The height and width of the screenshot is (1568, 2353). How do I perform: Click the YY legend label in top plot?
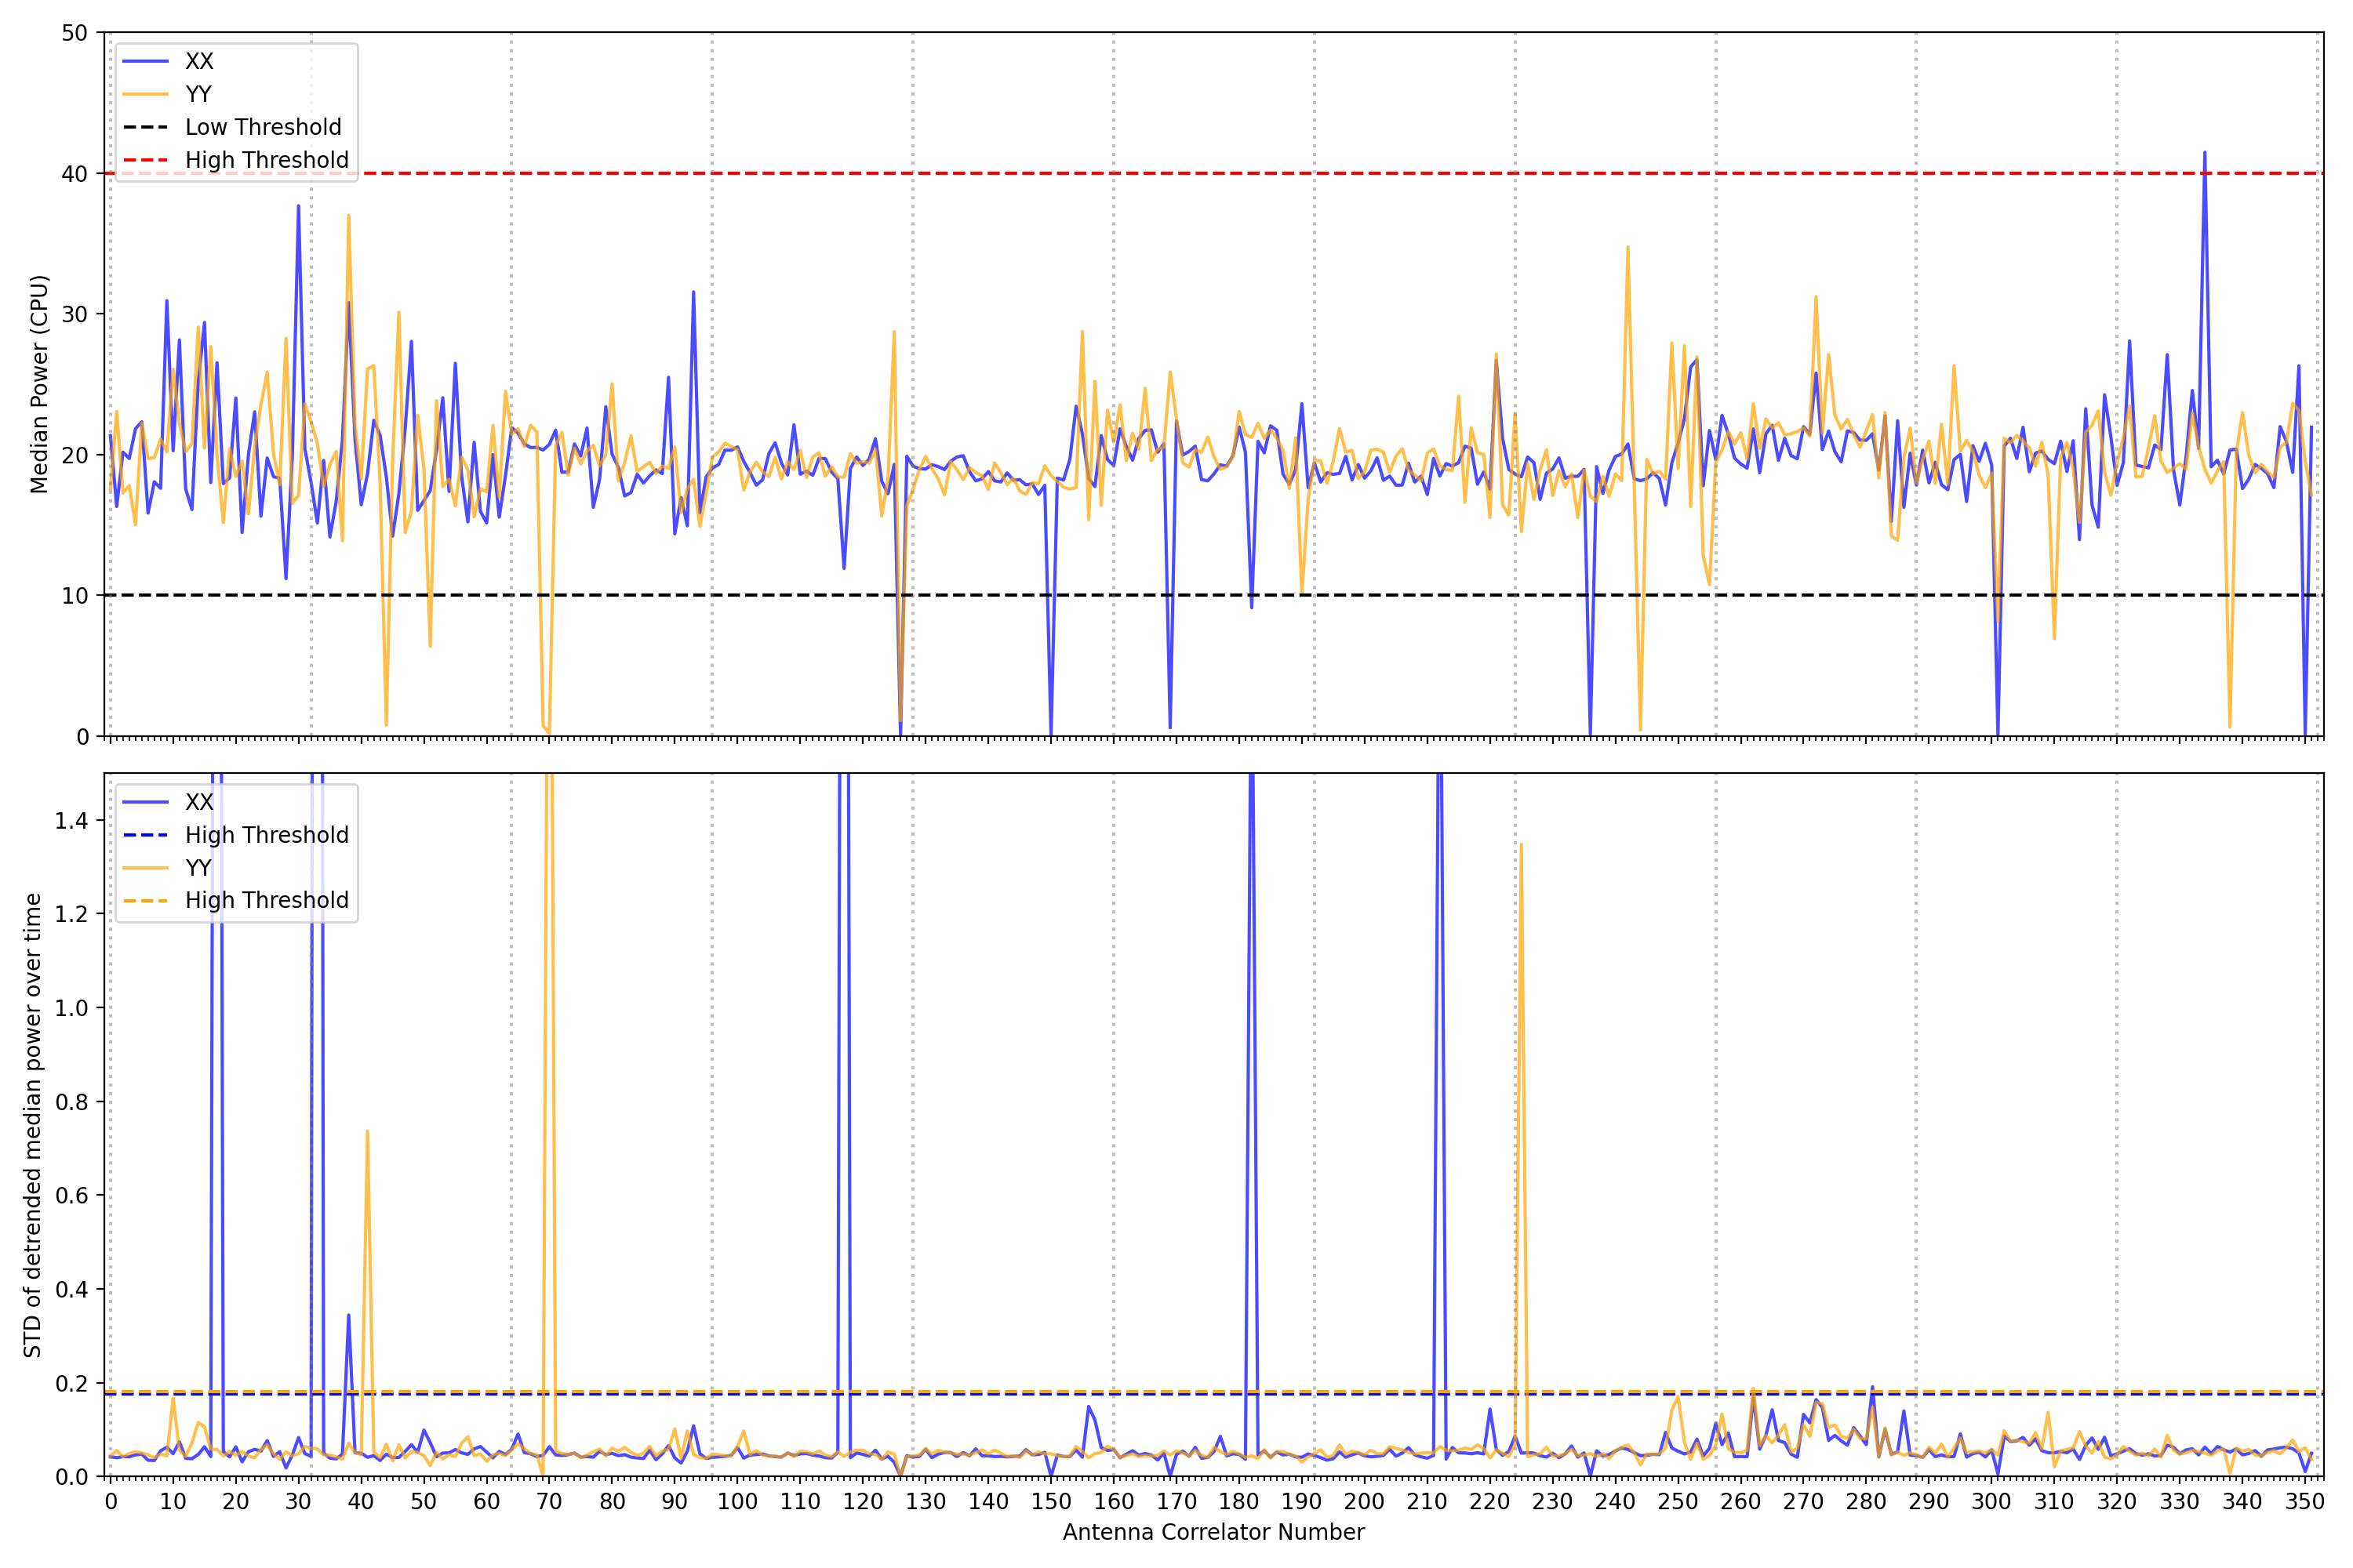pos(198,94)
